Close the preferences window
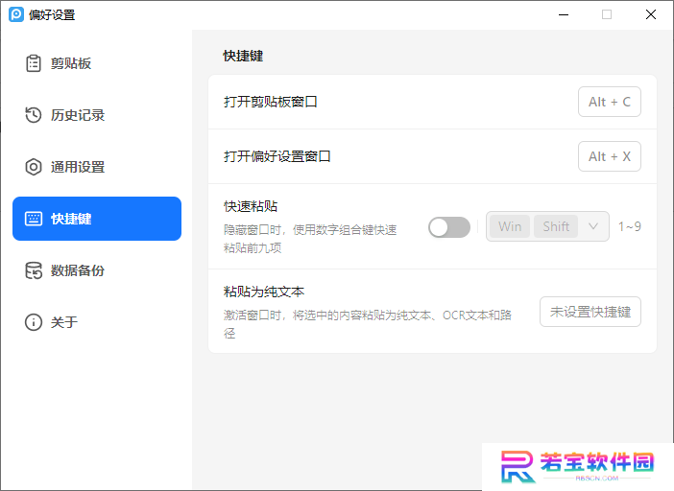Image resolution: width=674 pixels, height=491 pixels. 651,14
